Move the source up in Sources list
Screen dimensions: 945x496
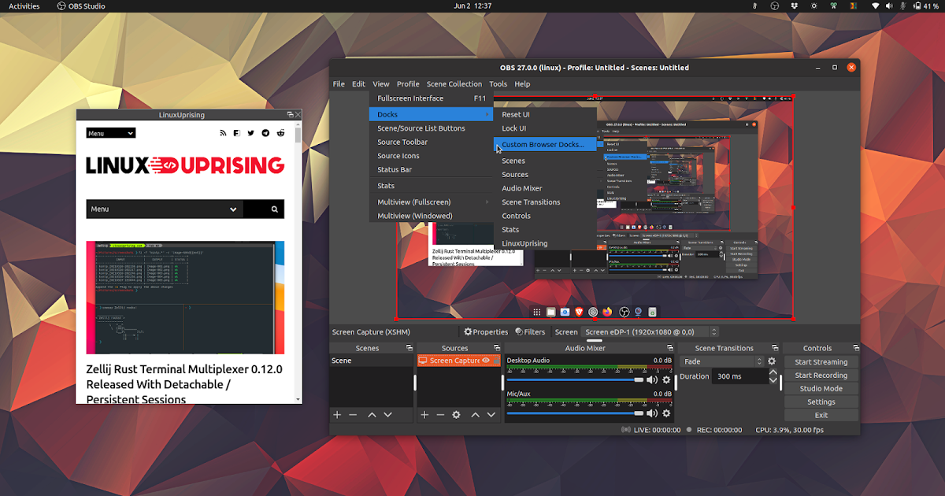point(476,415)
